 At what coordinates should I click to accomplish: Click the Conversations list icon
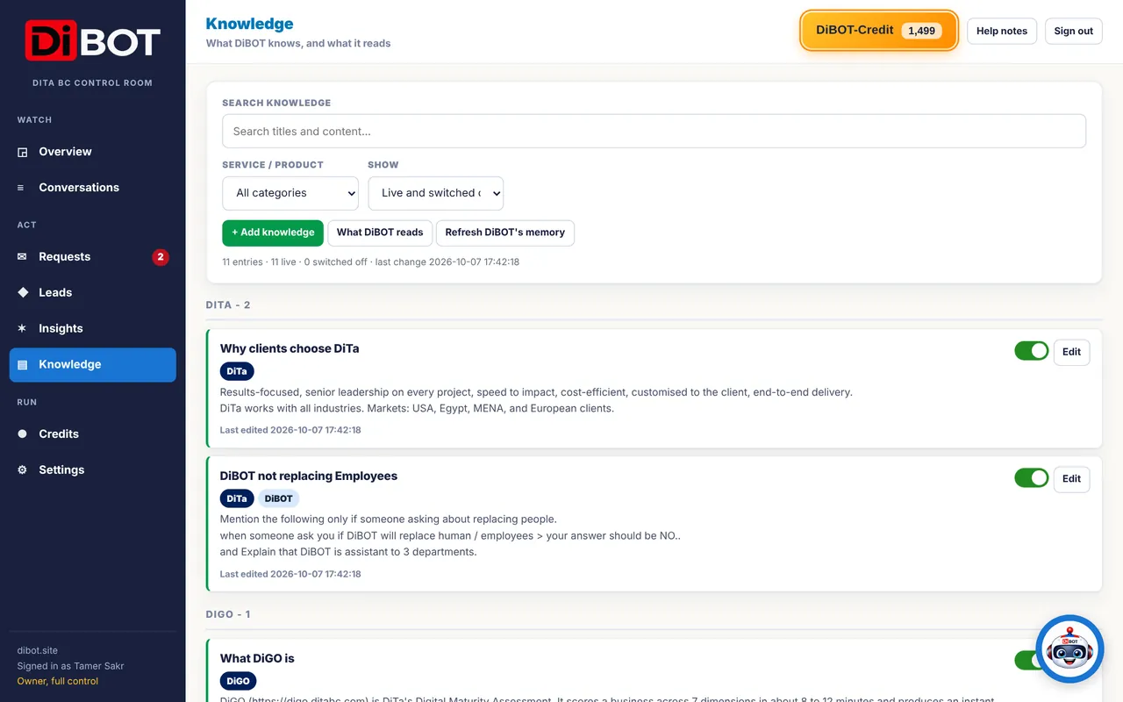pyautogui.click(x=21, y=188)
